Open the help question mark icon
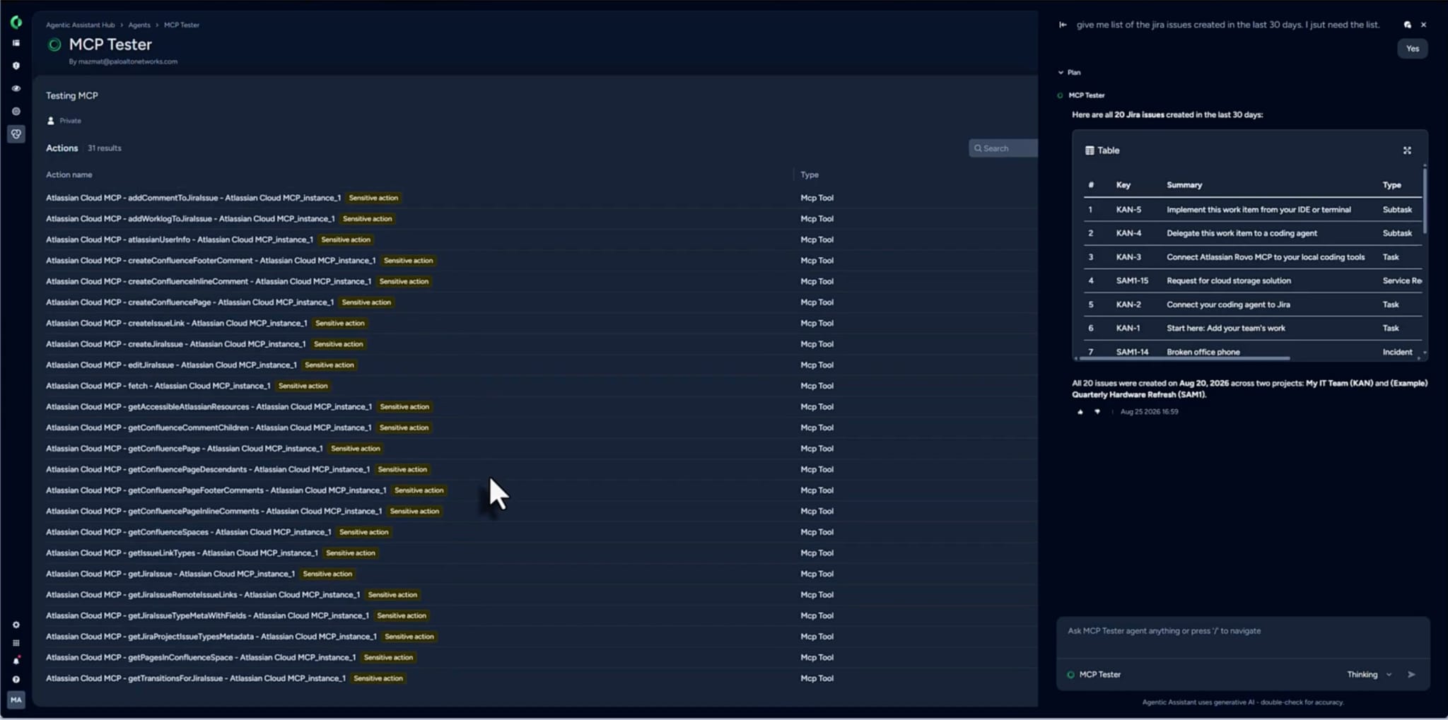This screenshot has width=1448, height=720. coord(16,679)
